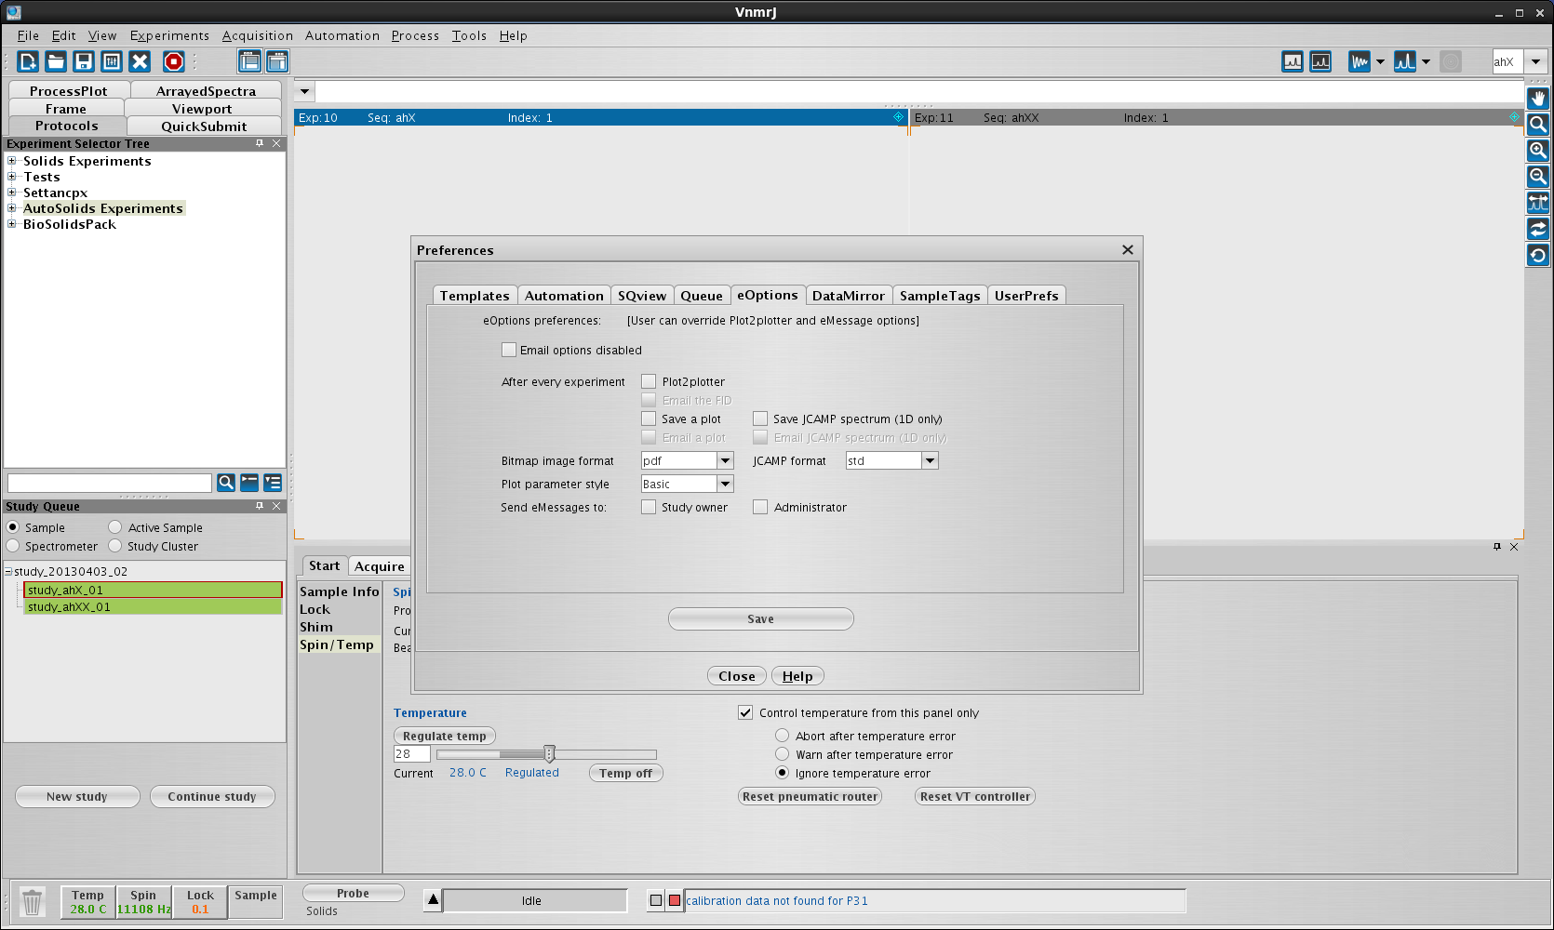This screenshot has width=1554, height=930.
Task: Enable the Plot2plotter checkbox
Action: [x=649, y=381]
